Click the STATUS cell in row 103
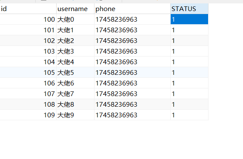The height and width of the screenshot is (159, 243). pos(189,51)
